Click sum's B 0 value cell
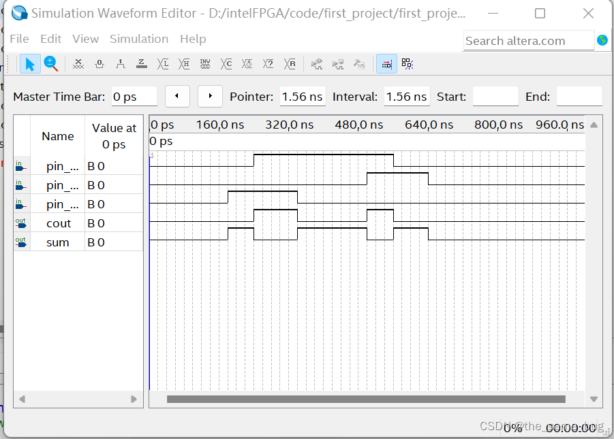Viewport: 614px width, 439px height. pyautogui.click(x=114, y=242)
